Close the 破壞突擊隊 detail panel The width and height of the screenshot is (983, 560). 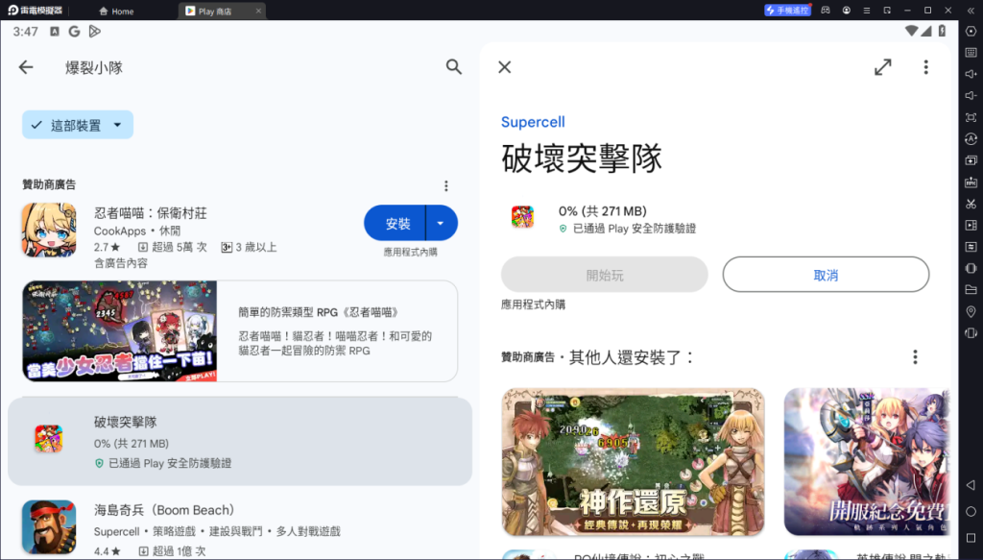505,67
